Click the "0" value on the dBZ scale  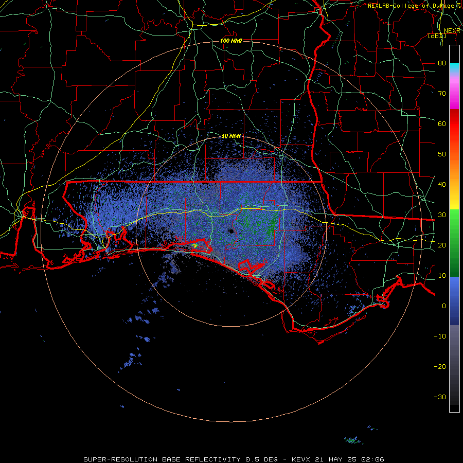point(444,306)
